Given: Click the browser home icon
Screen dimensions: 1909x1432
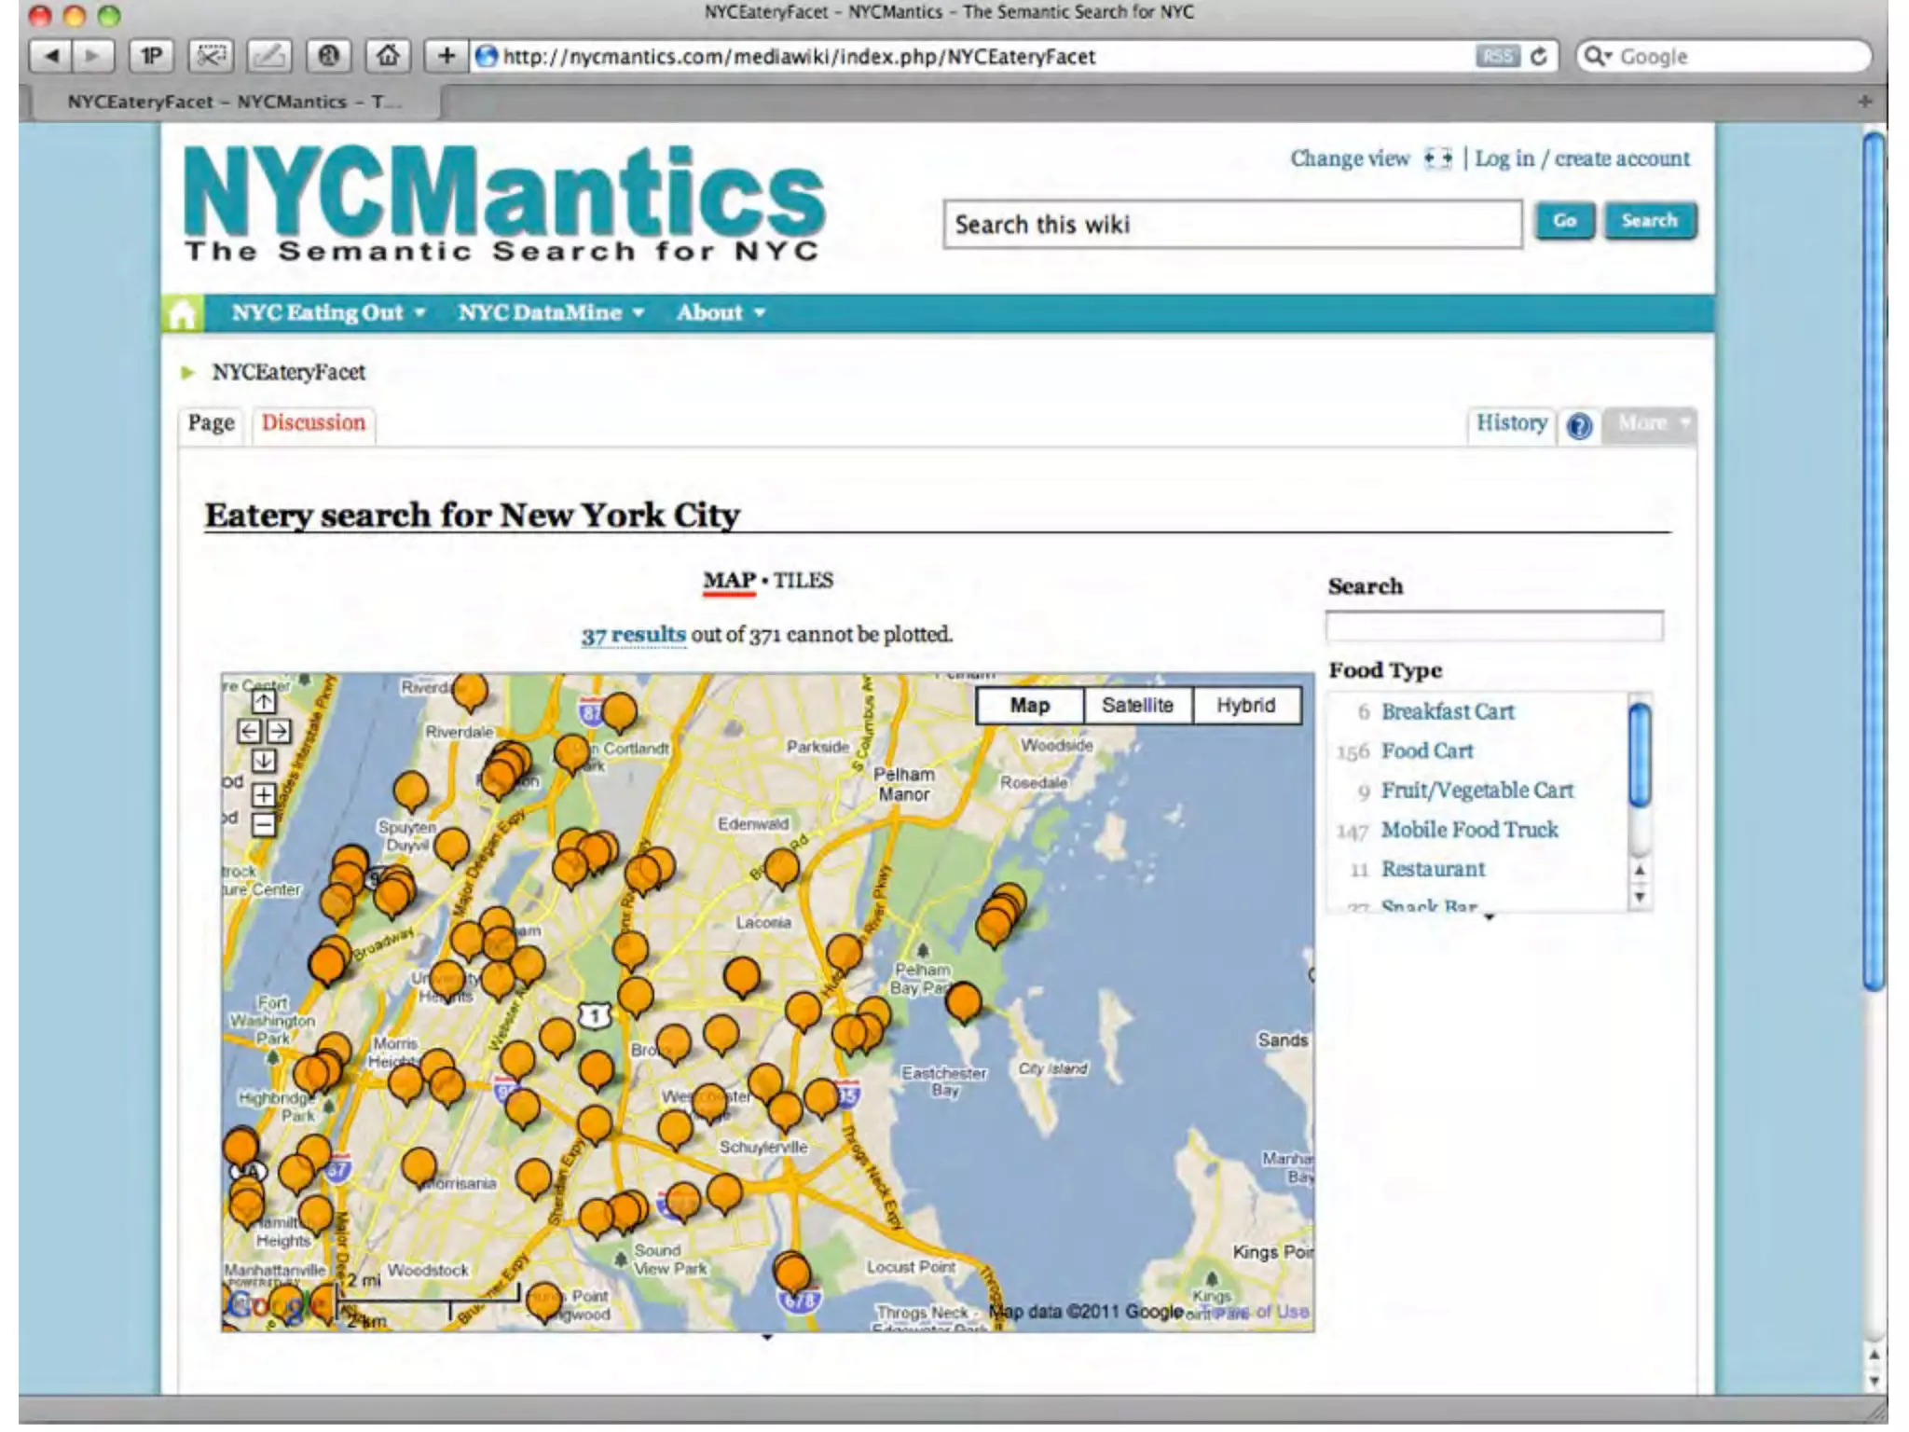Looking at the screenshot, I should coord(388,56).
